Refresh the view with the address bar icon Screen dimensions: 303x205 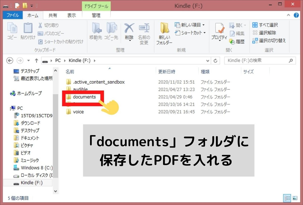click(x=215, y=61)
